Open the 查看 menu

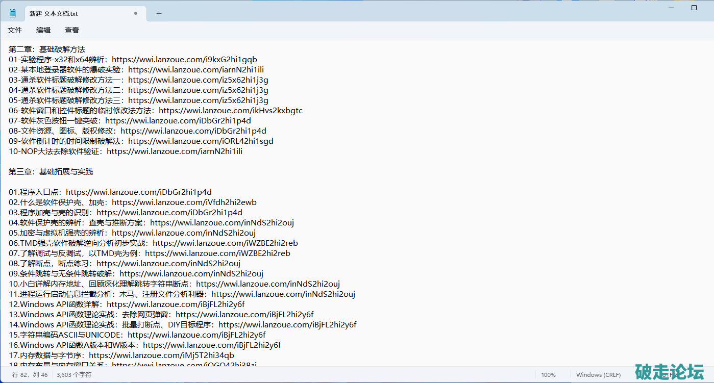72,30
